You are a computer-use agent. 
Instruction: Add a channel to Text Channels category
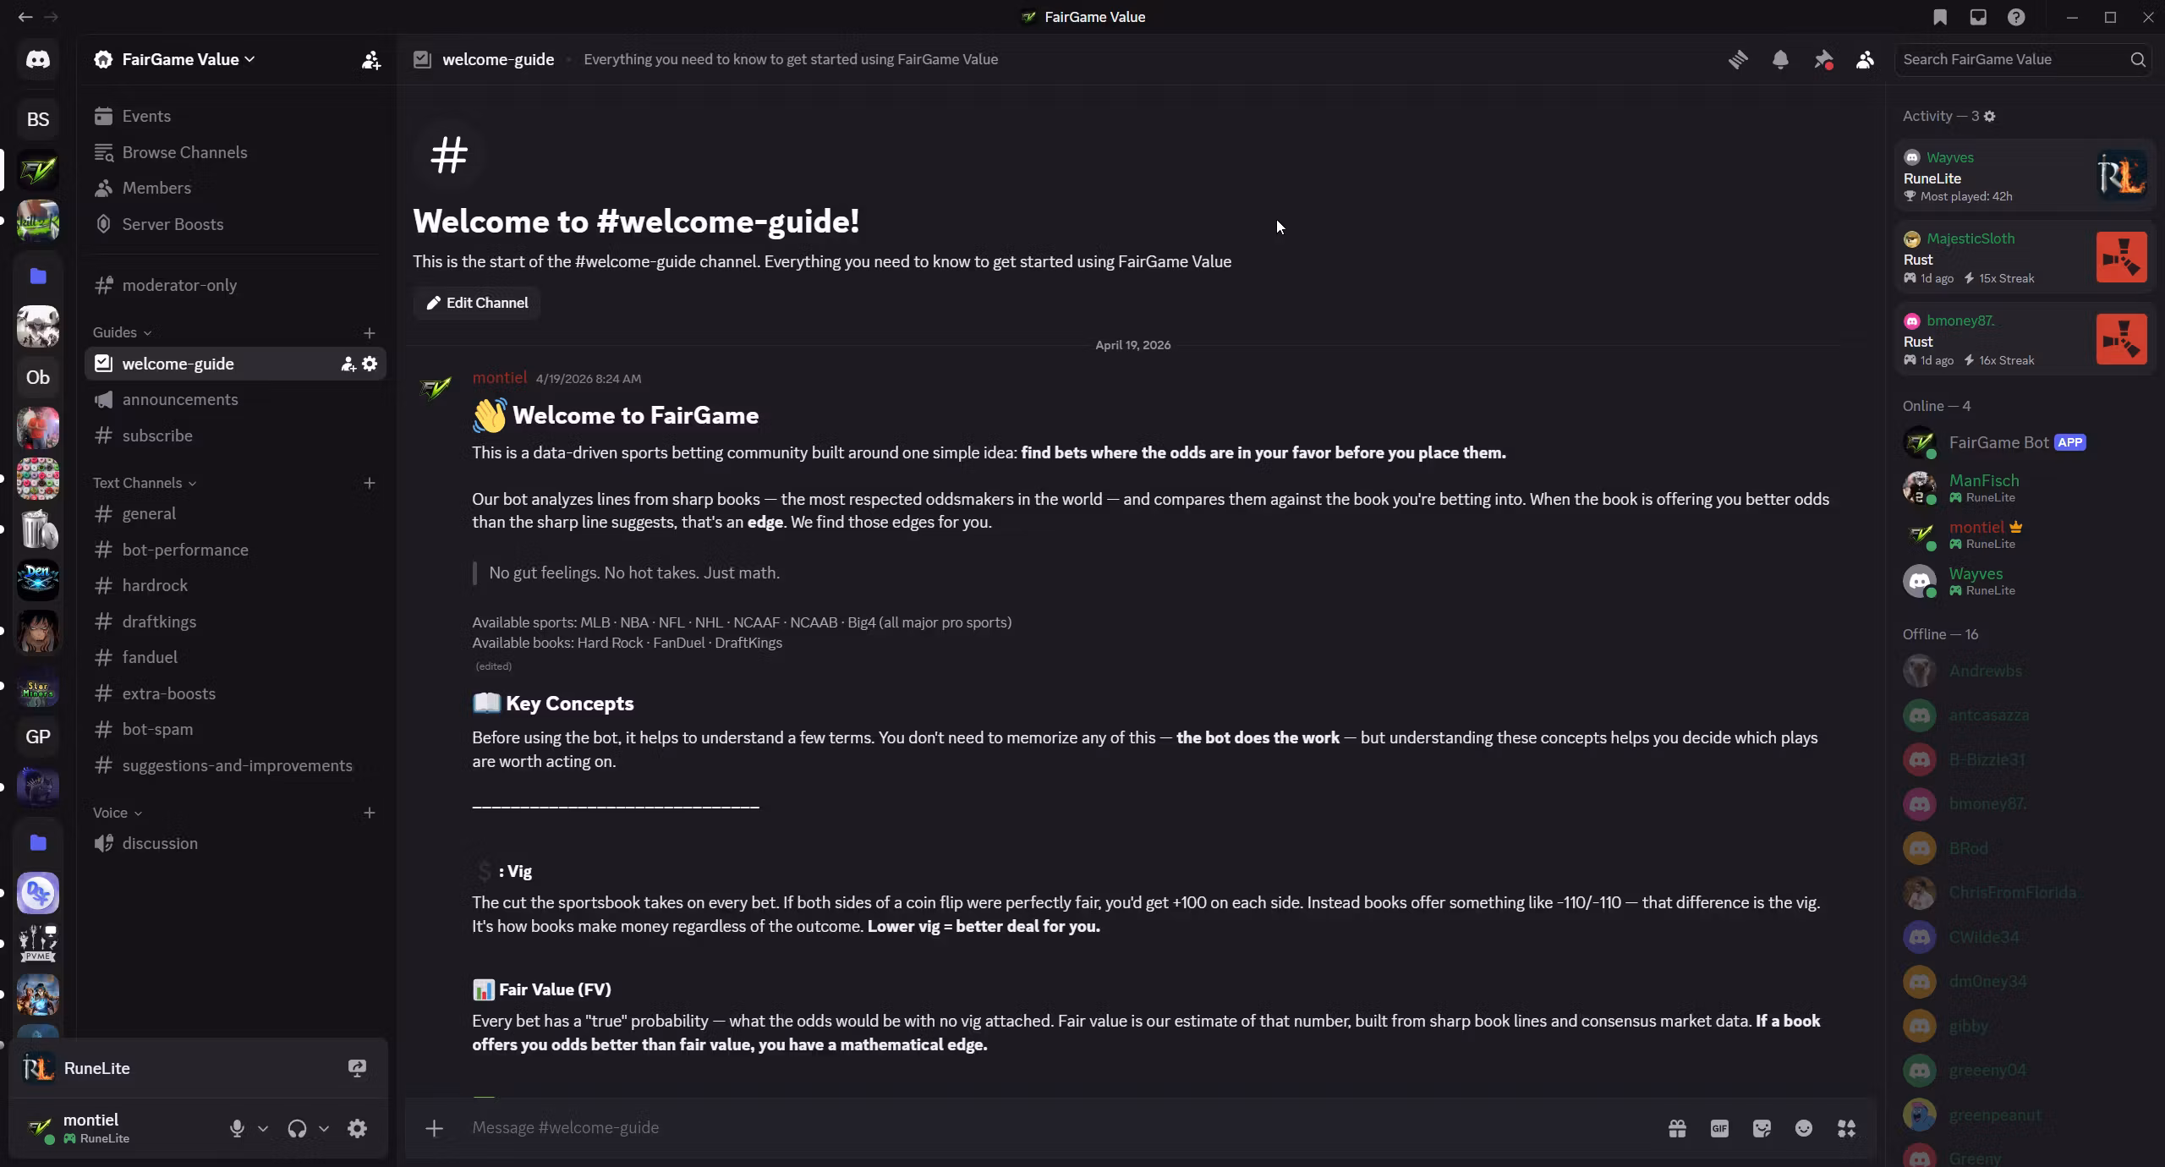click(x=369, y=483)
